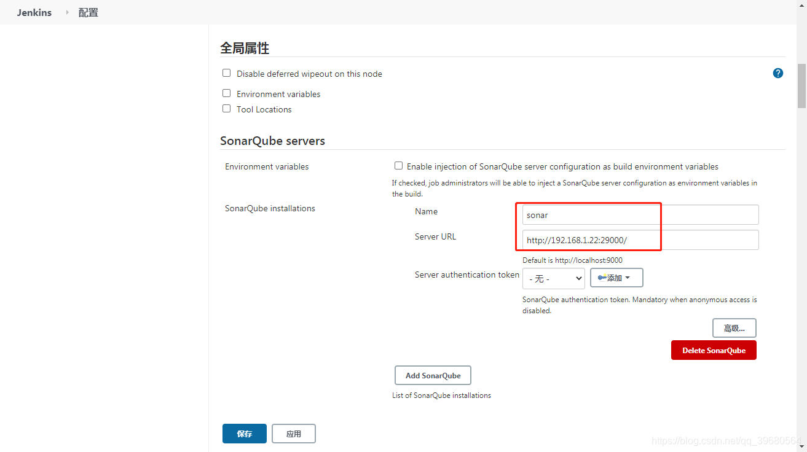
Task: Open help for Disable deferred wipeout
Action: click(x=777, y=73)
